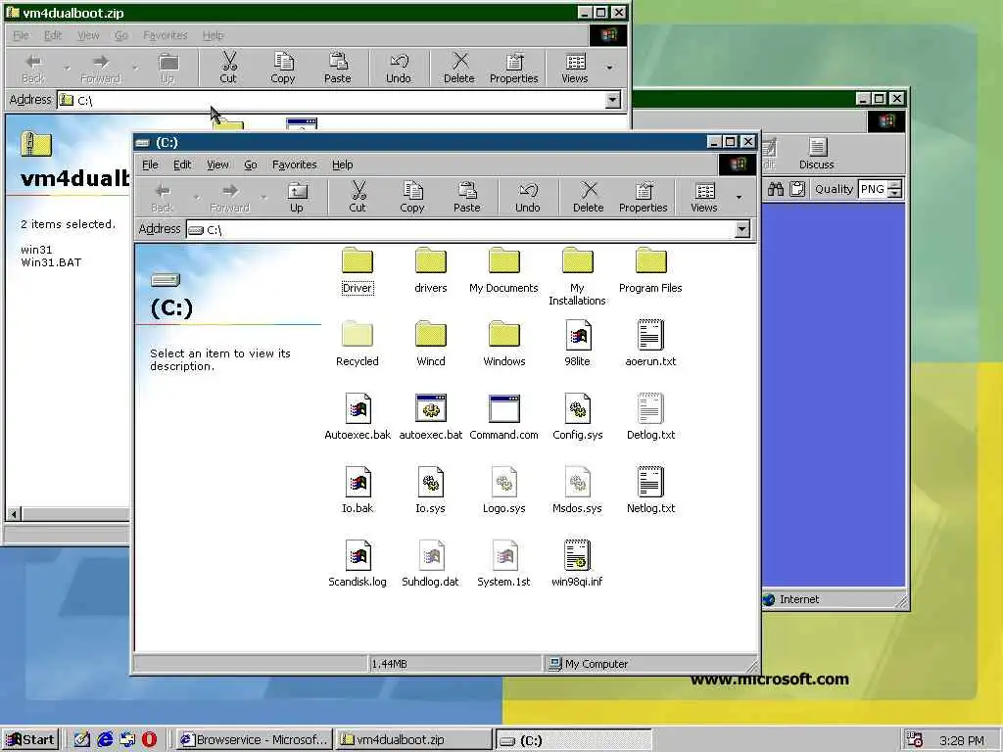
Task: Select the Scandisk.log file
Action: pyautogui.click(x=358, y=564)
